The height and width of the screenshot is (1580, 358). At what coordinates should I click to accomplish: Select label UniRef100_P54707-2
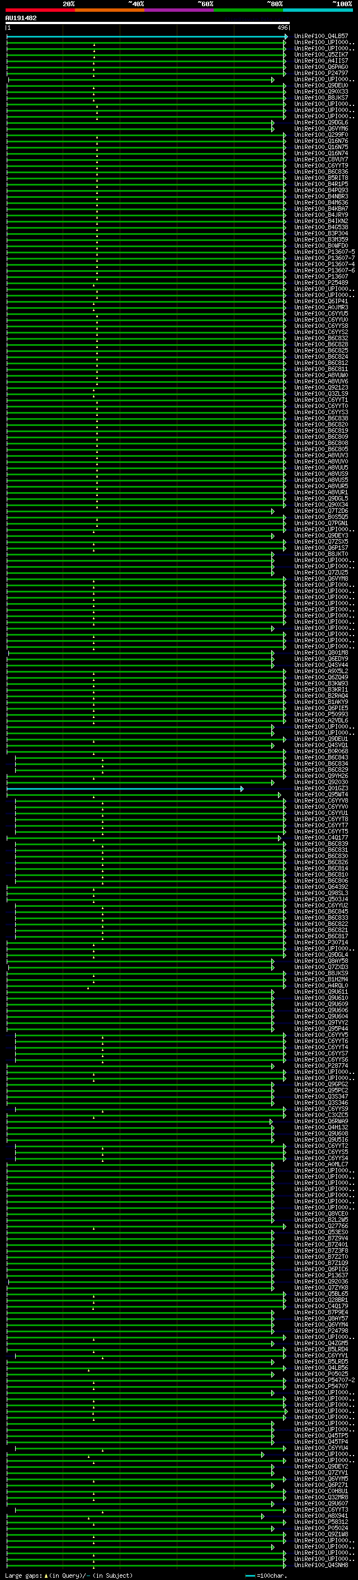(324, 1380)
